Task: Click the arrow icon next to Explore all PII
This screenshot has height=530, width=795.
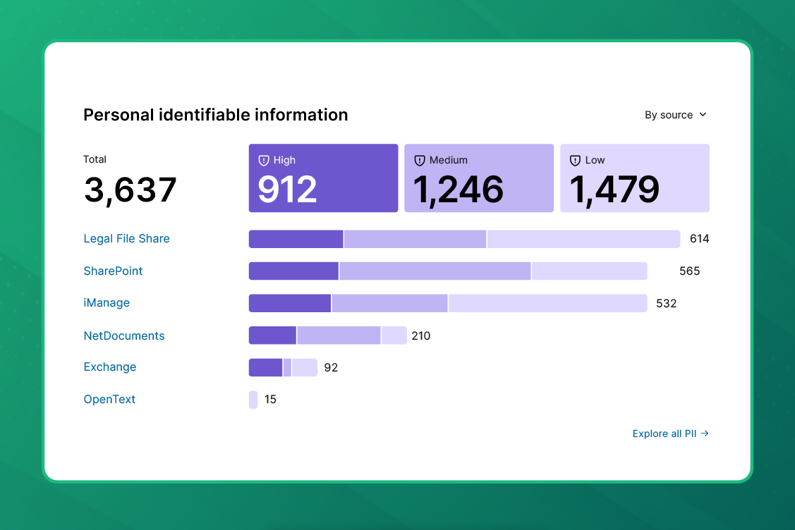Action: tap(705, 433)
